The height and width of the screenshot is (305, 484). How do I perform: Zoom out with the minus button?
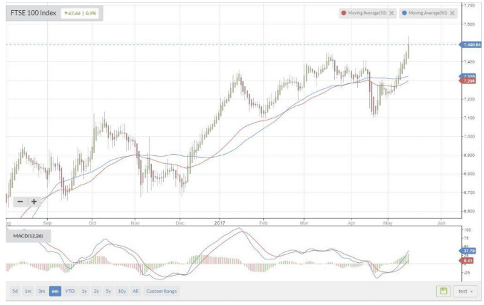click(x=21, y=202)
